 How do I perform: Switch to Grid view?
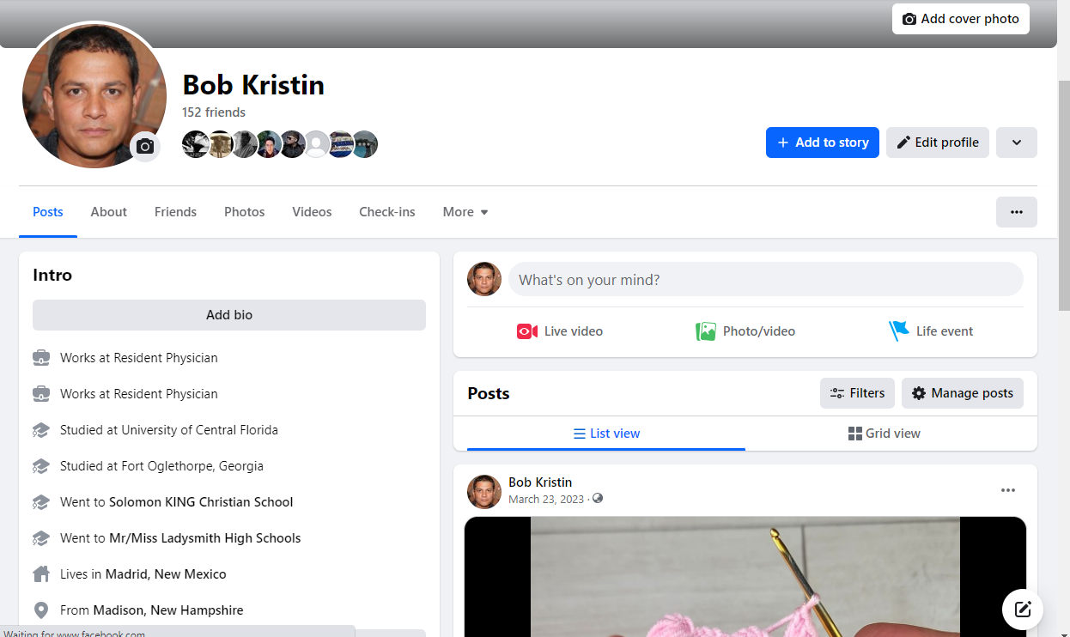point(885,434)
